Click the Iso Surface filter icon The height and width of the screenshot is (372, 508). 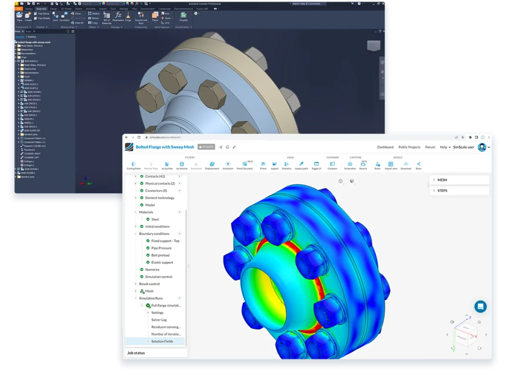(166, 164)
